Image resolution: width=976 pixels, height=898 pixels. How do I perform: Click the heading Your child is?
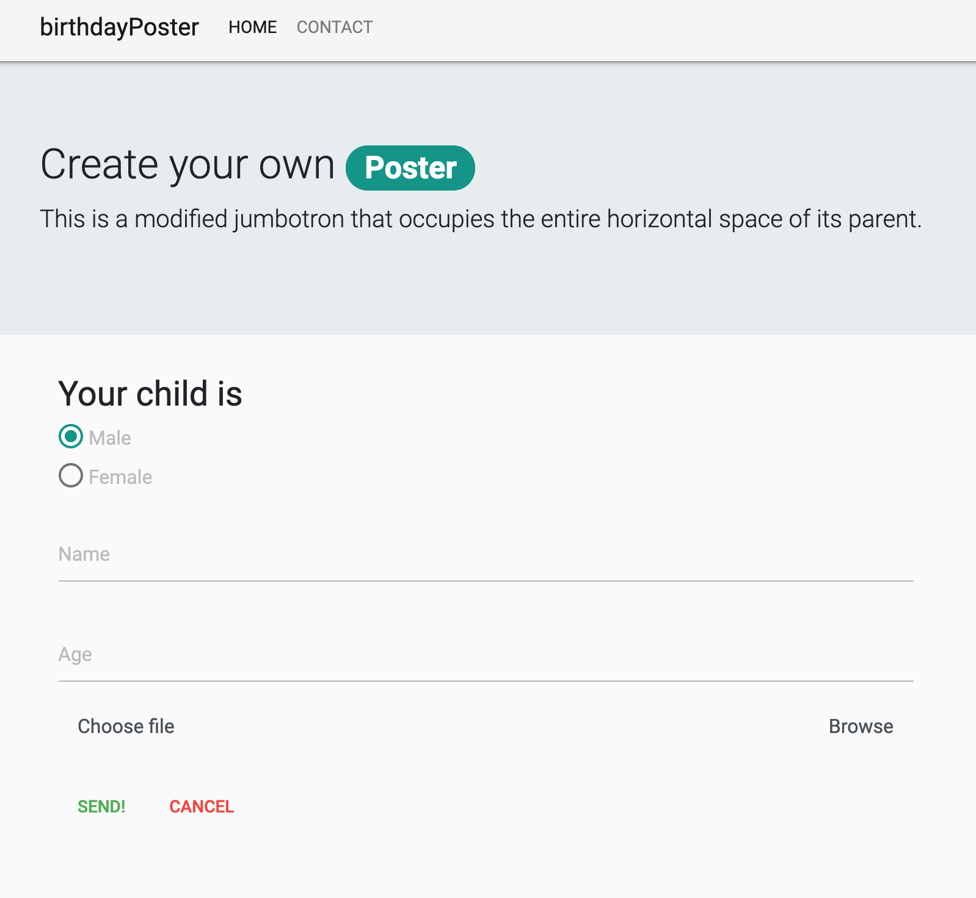click(x=149, y=394)
